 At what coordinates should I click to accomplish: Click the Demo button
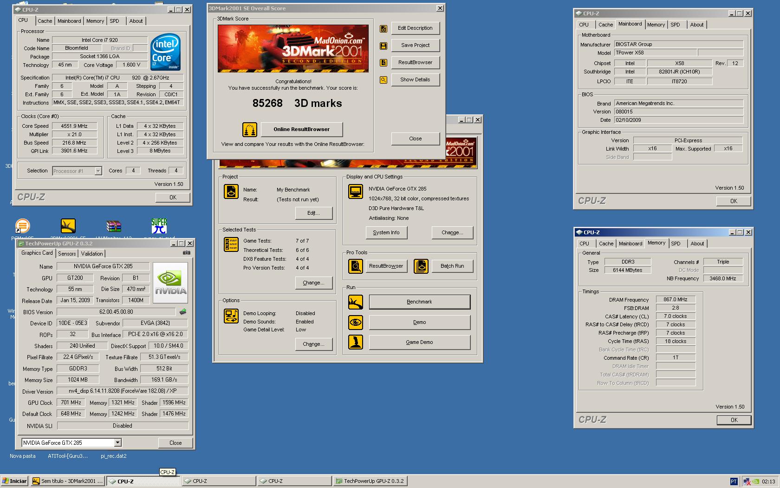419,322
